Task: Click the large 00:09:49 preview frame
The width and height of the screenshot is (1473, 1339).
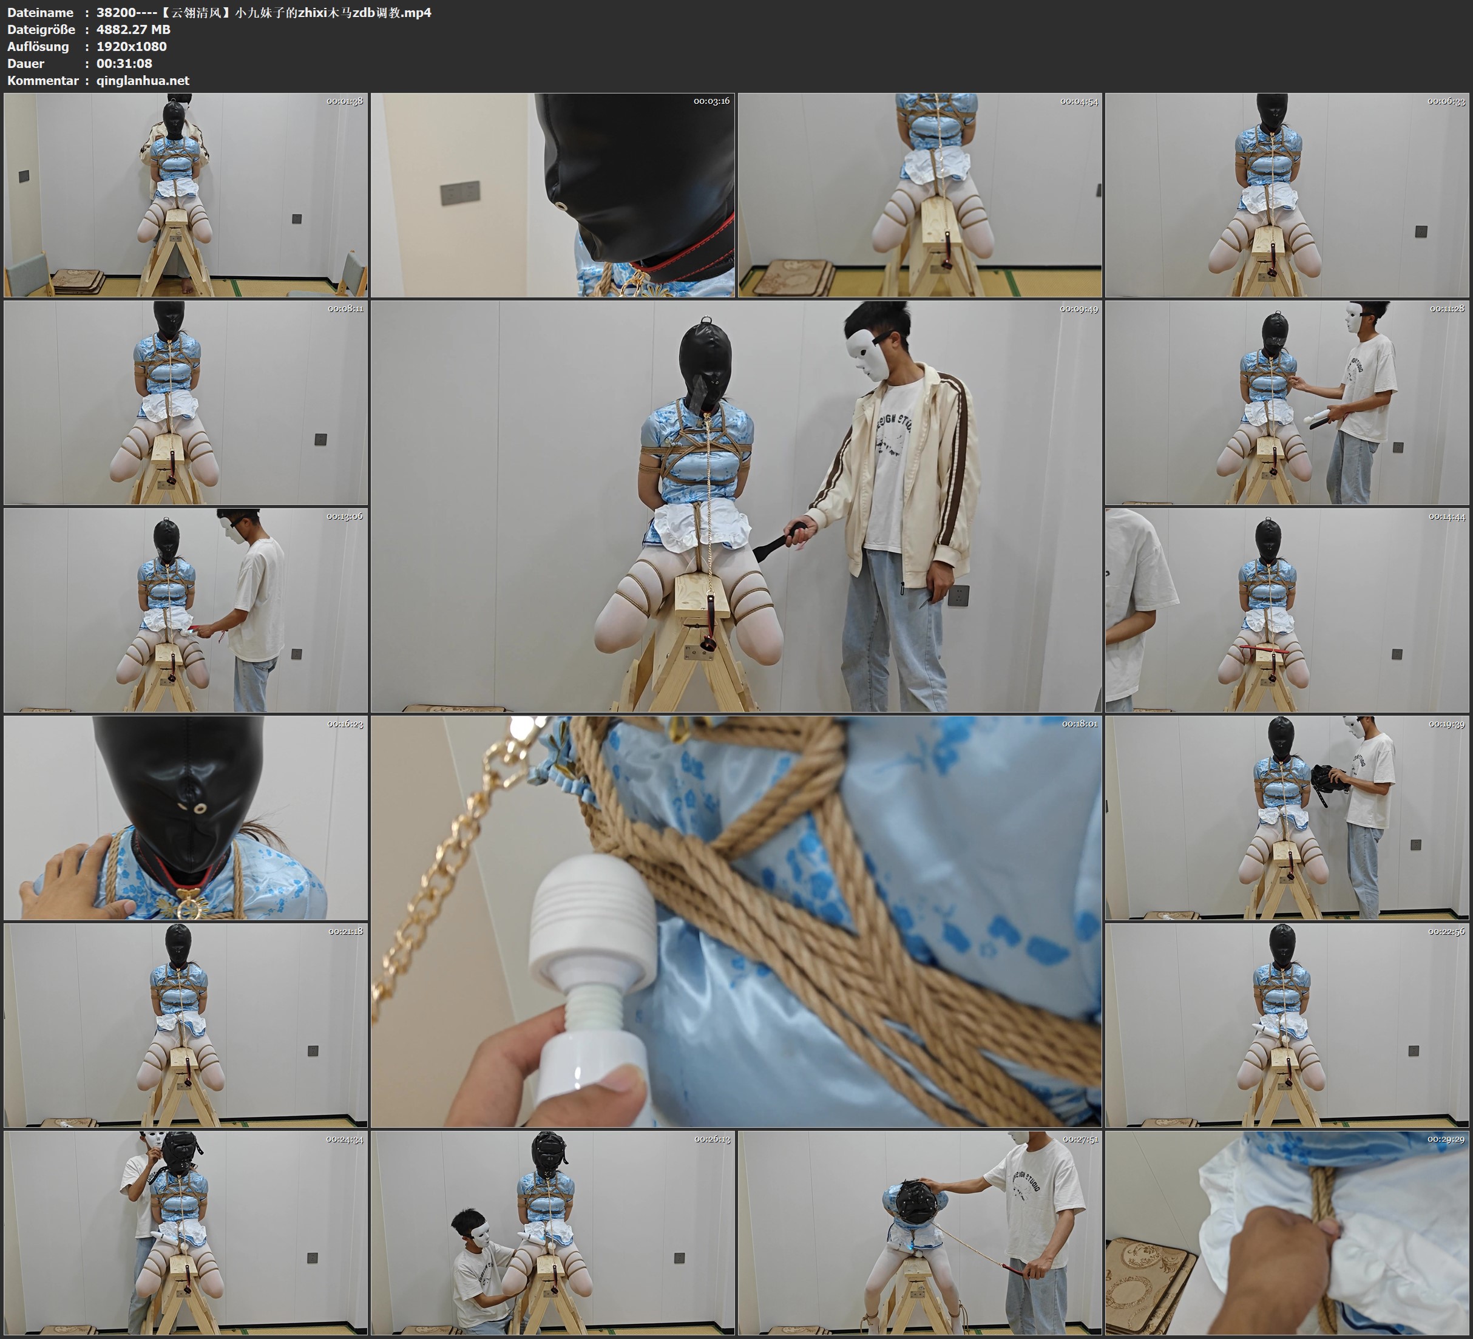Action: [x=736, y=506]
